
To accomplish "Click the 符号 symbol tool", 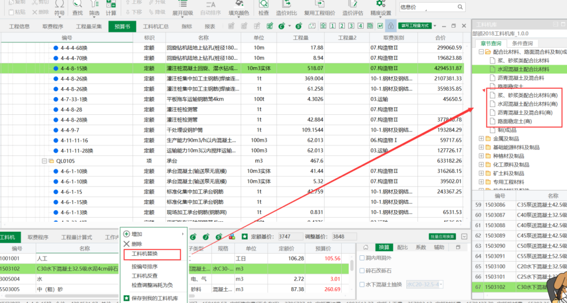I will point(60,8).
